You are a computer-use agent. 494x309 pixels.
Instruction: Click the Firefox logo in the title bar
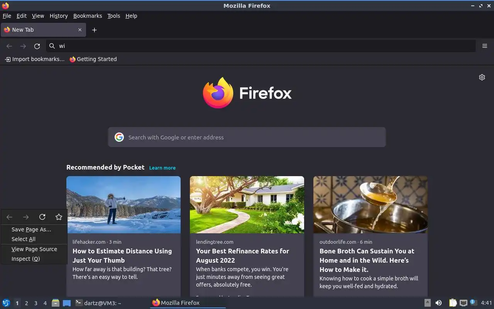coord(5,5)
